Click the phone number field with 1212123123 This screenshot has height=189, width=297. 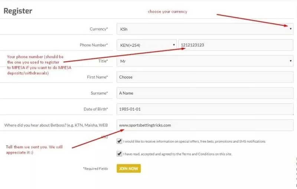click(236, 45)
